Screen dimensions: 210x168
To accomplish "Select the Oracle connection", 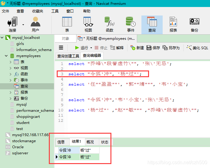I will click(x=18, y=147).
